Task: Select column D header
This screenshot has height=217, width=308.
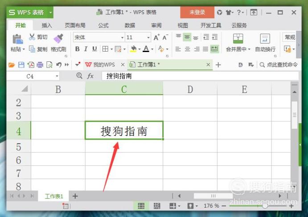Action: click(x=190, y=89)
